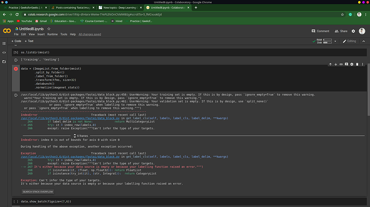Go back in browser history
This screenshot has height=207, width=370.
click(4, 14)
